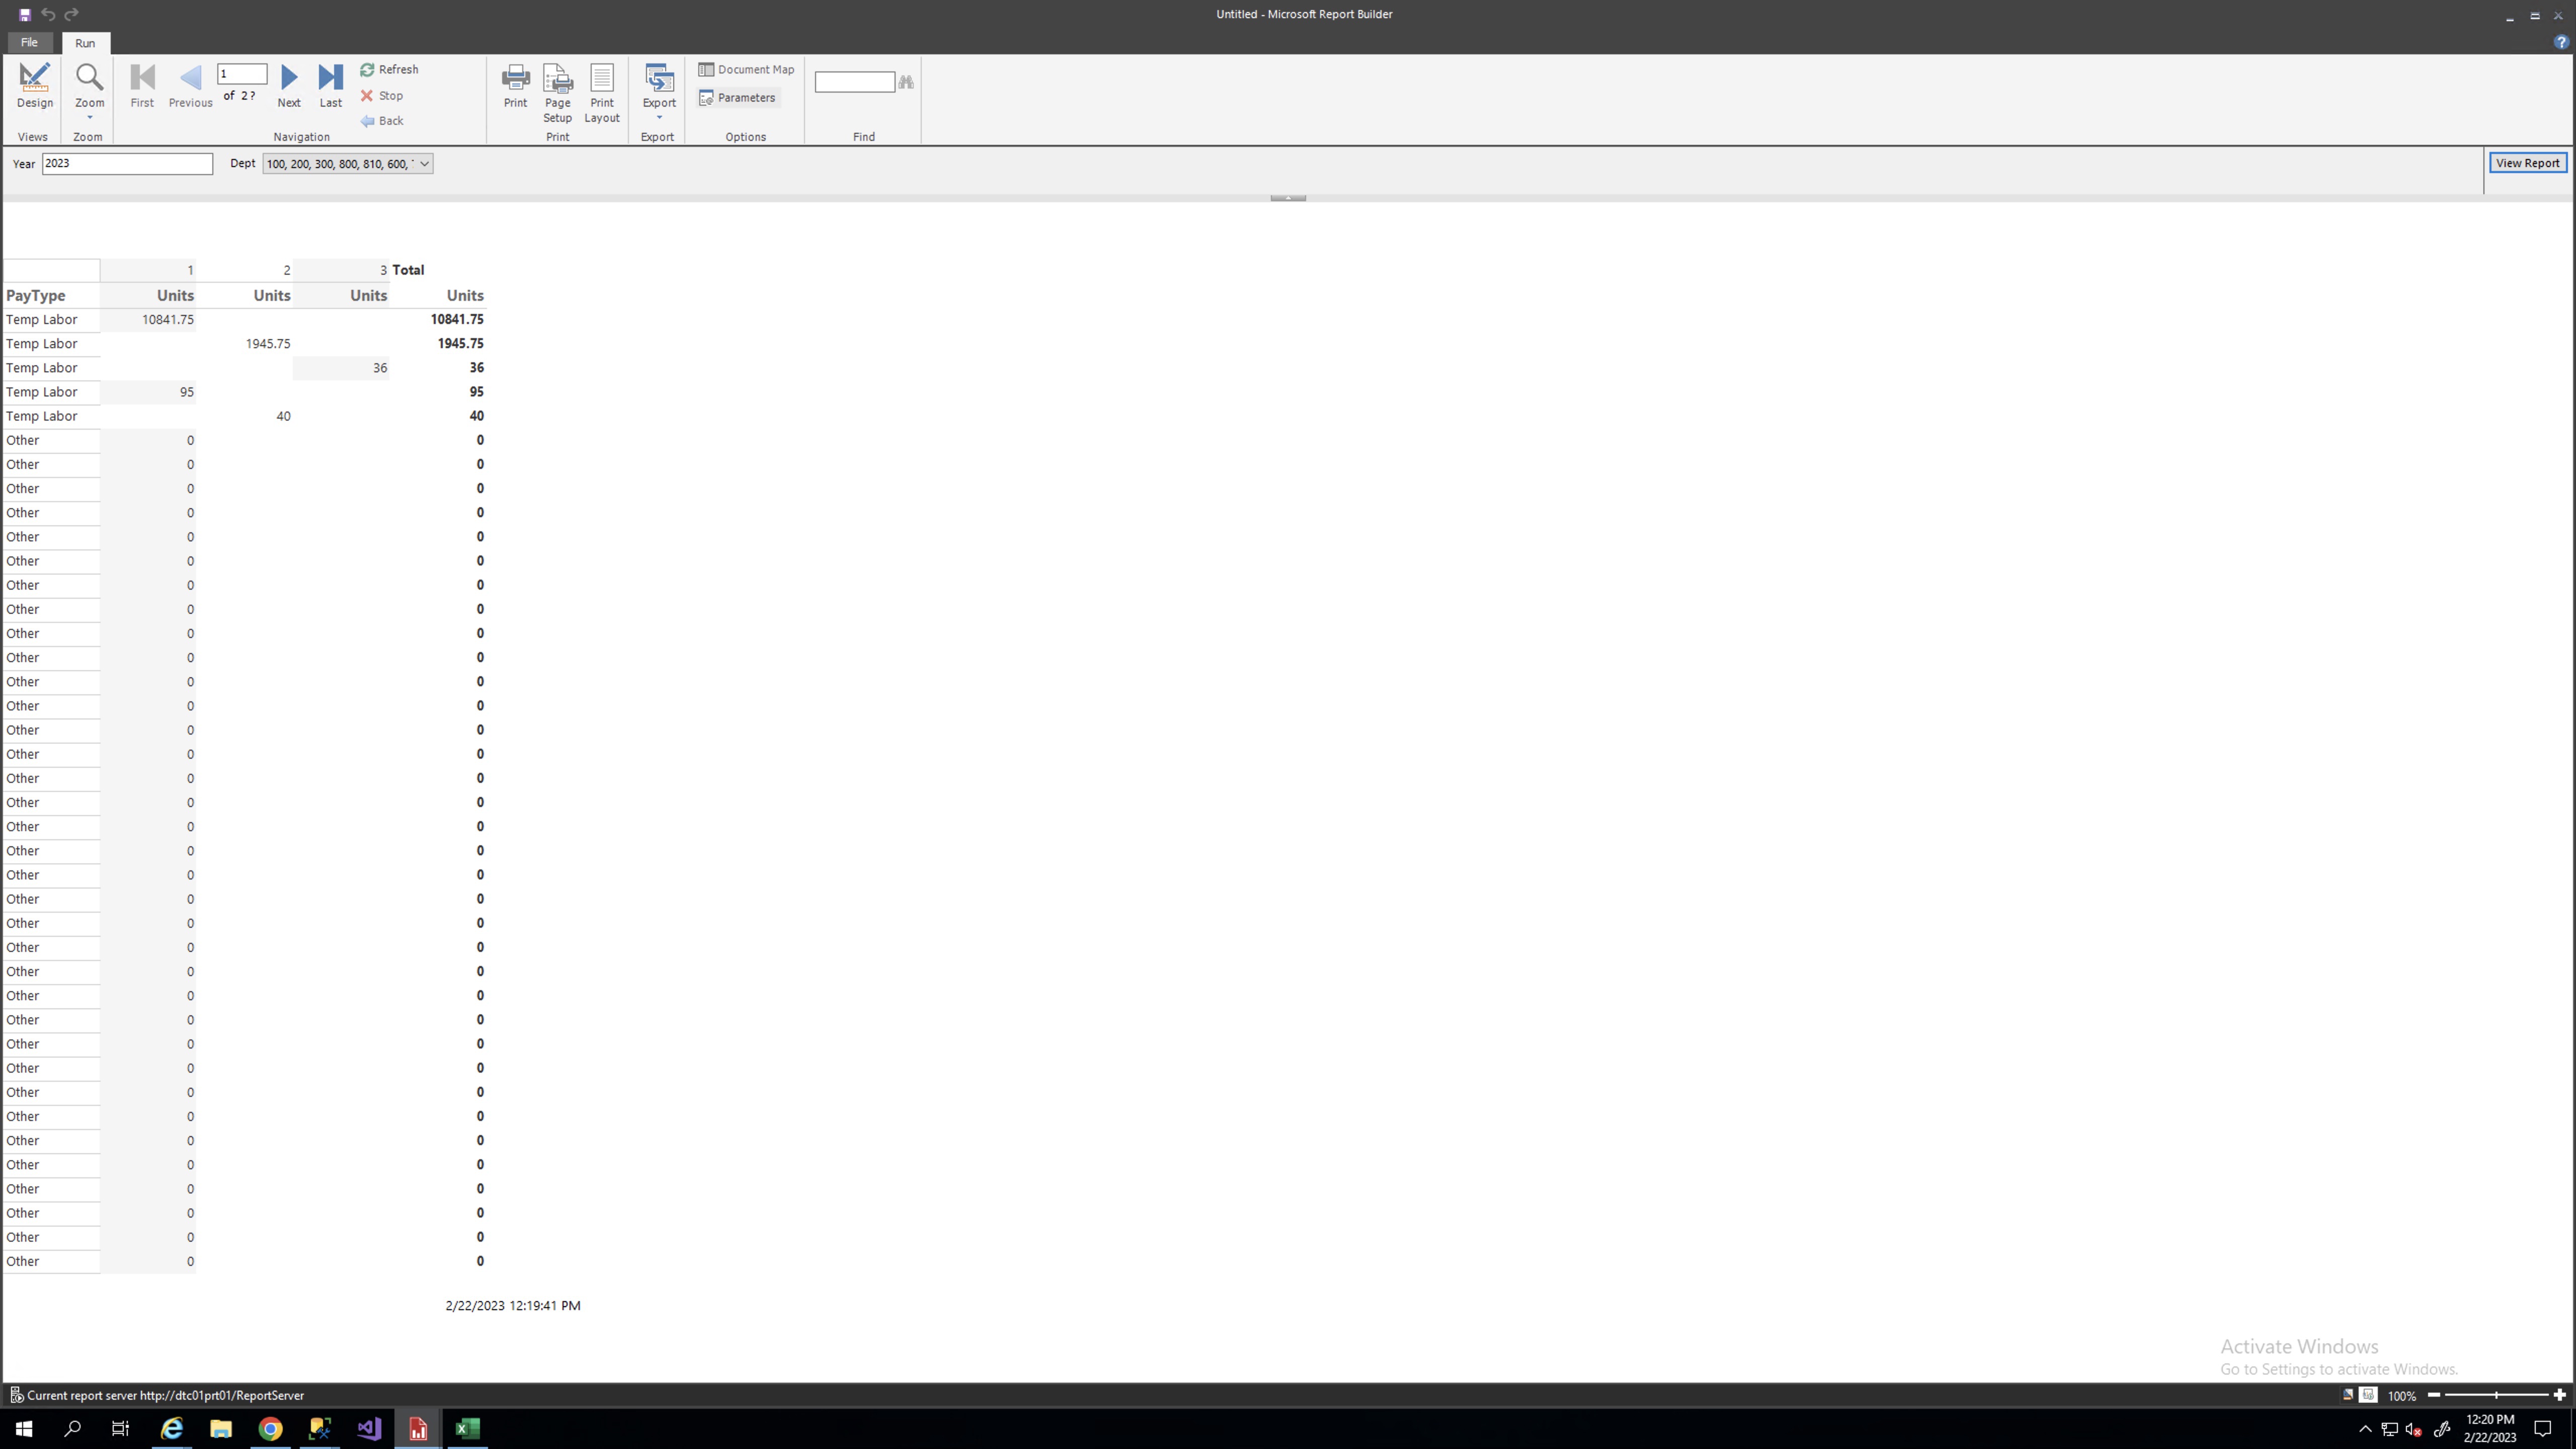The image size is (2576, 1449).
Task: Open the Zoom menu
Action: tap(89, 91)
